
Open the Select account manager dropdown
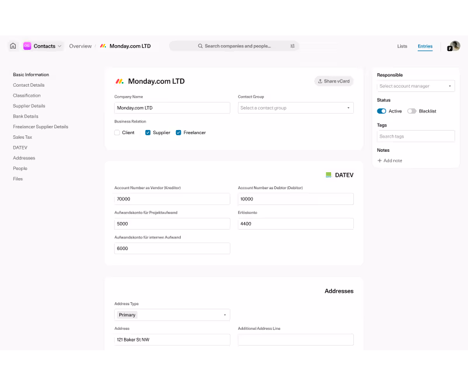(415, 86)
